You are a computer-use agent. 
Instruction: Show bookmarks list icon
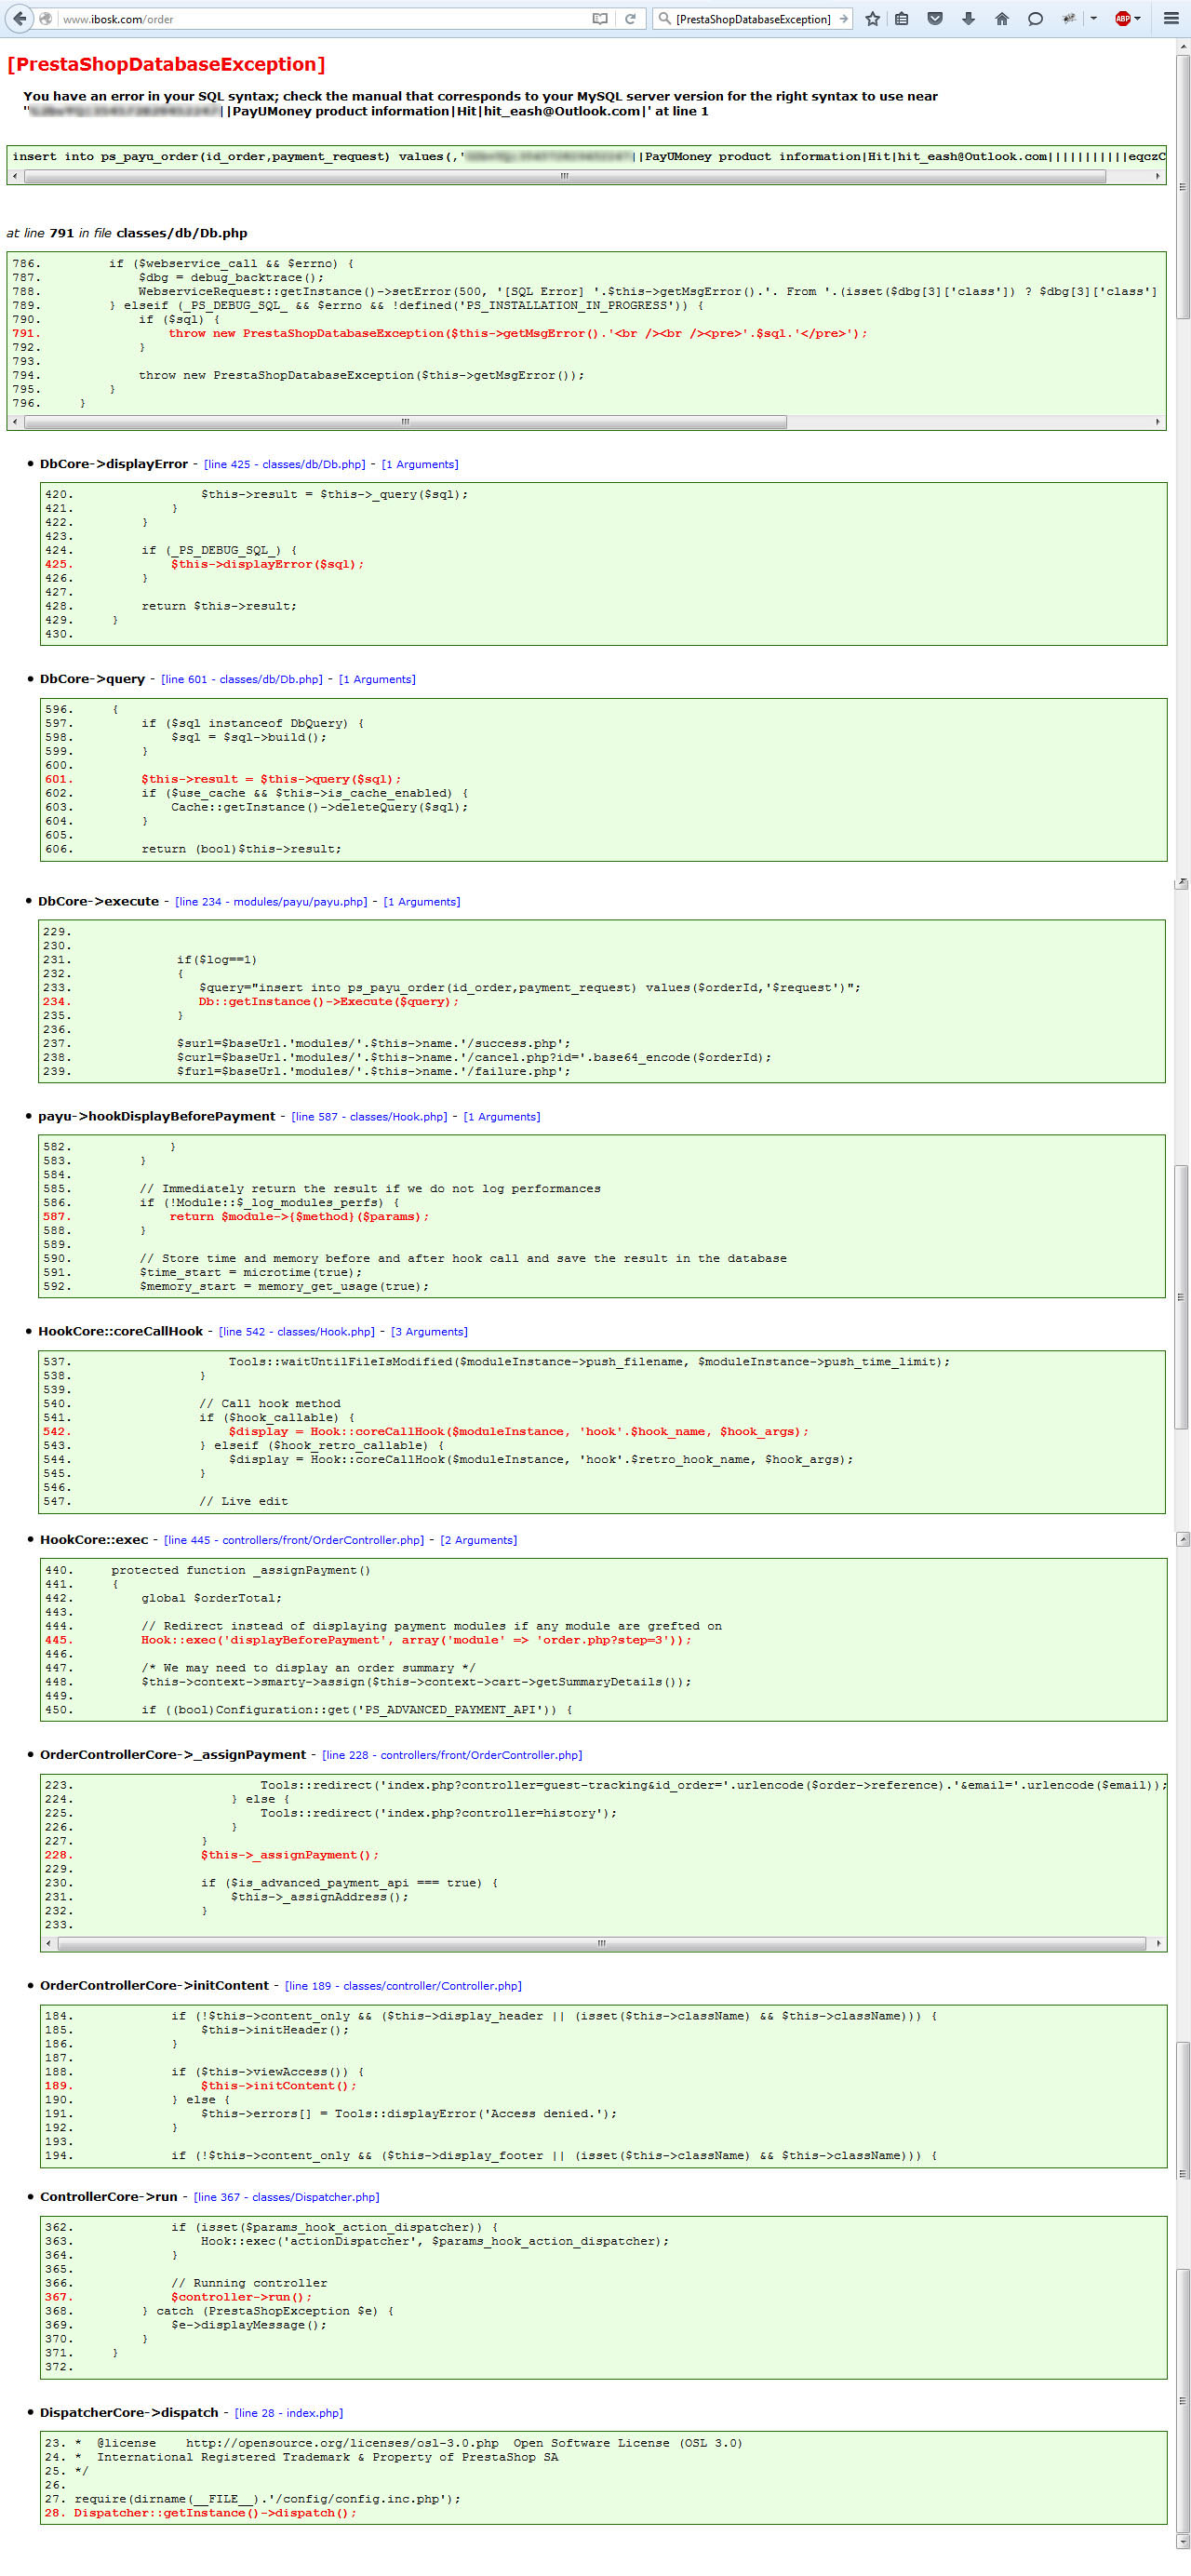(901, 19)
